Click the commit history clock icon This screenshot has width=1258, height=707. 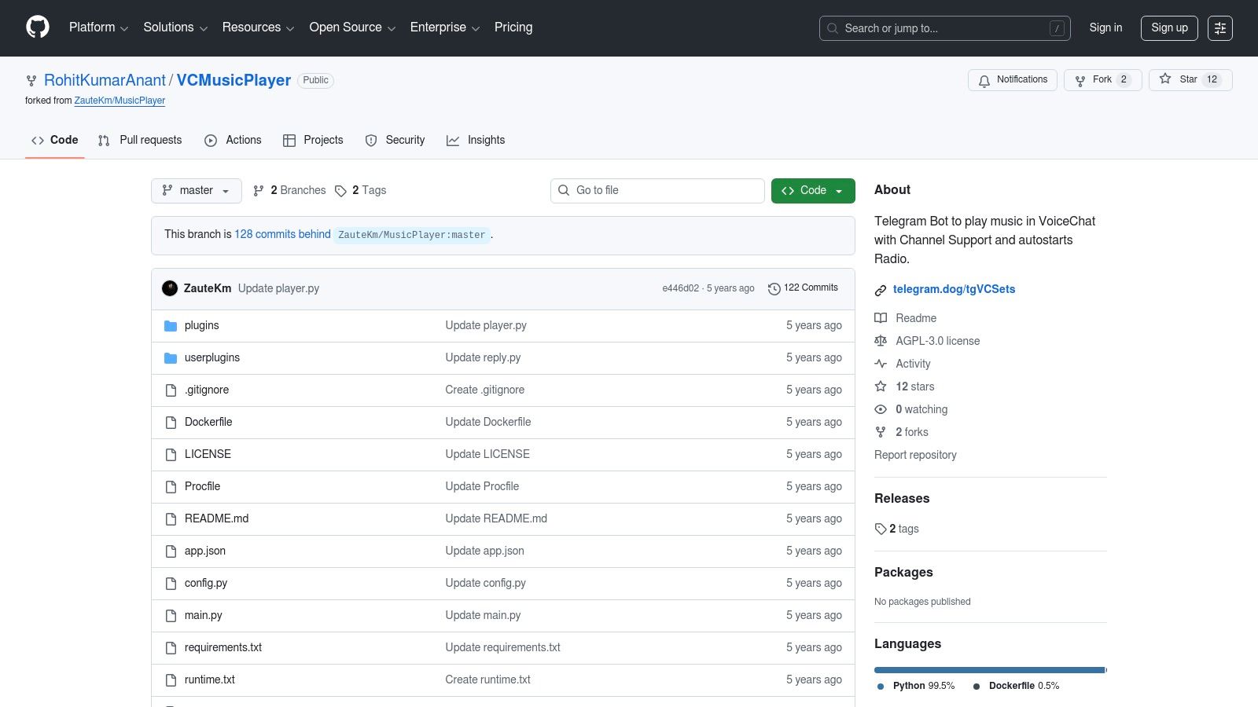pyautogui.click(x=774, y=288)
